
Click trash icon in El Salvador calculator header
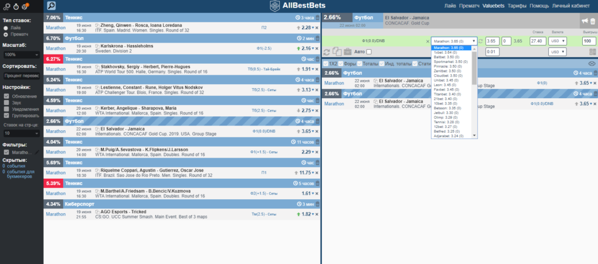(x=593, y=22)
